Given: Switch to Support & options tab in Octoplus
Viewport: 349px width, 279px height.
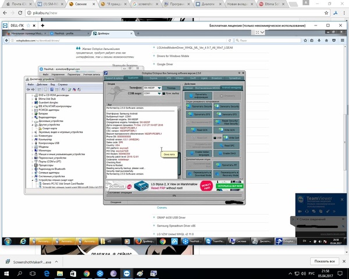Looking at the screenshot, I should point(114,78).
